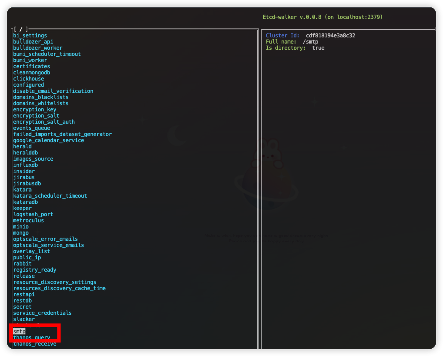The width and height of the screenshot is (443, 356).
Task: Select the heralddb entry
Action: 25,153
